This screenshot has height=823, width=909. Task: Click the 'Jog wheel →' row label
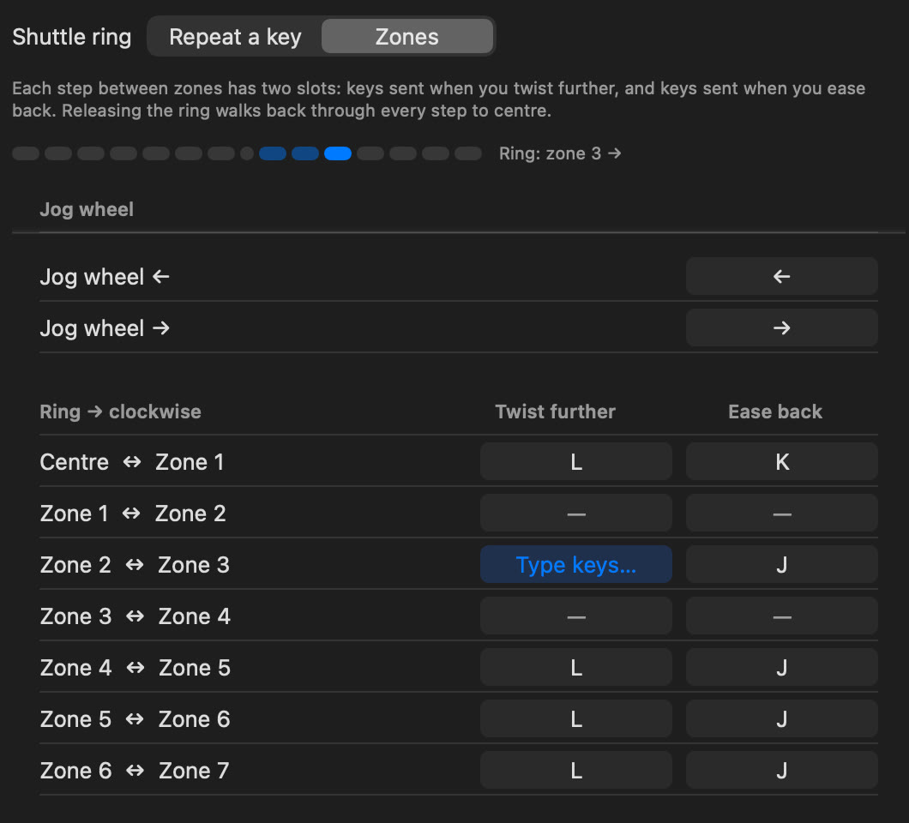(x=105, y=328)
